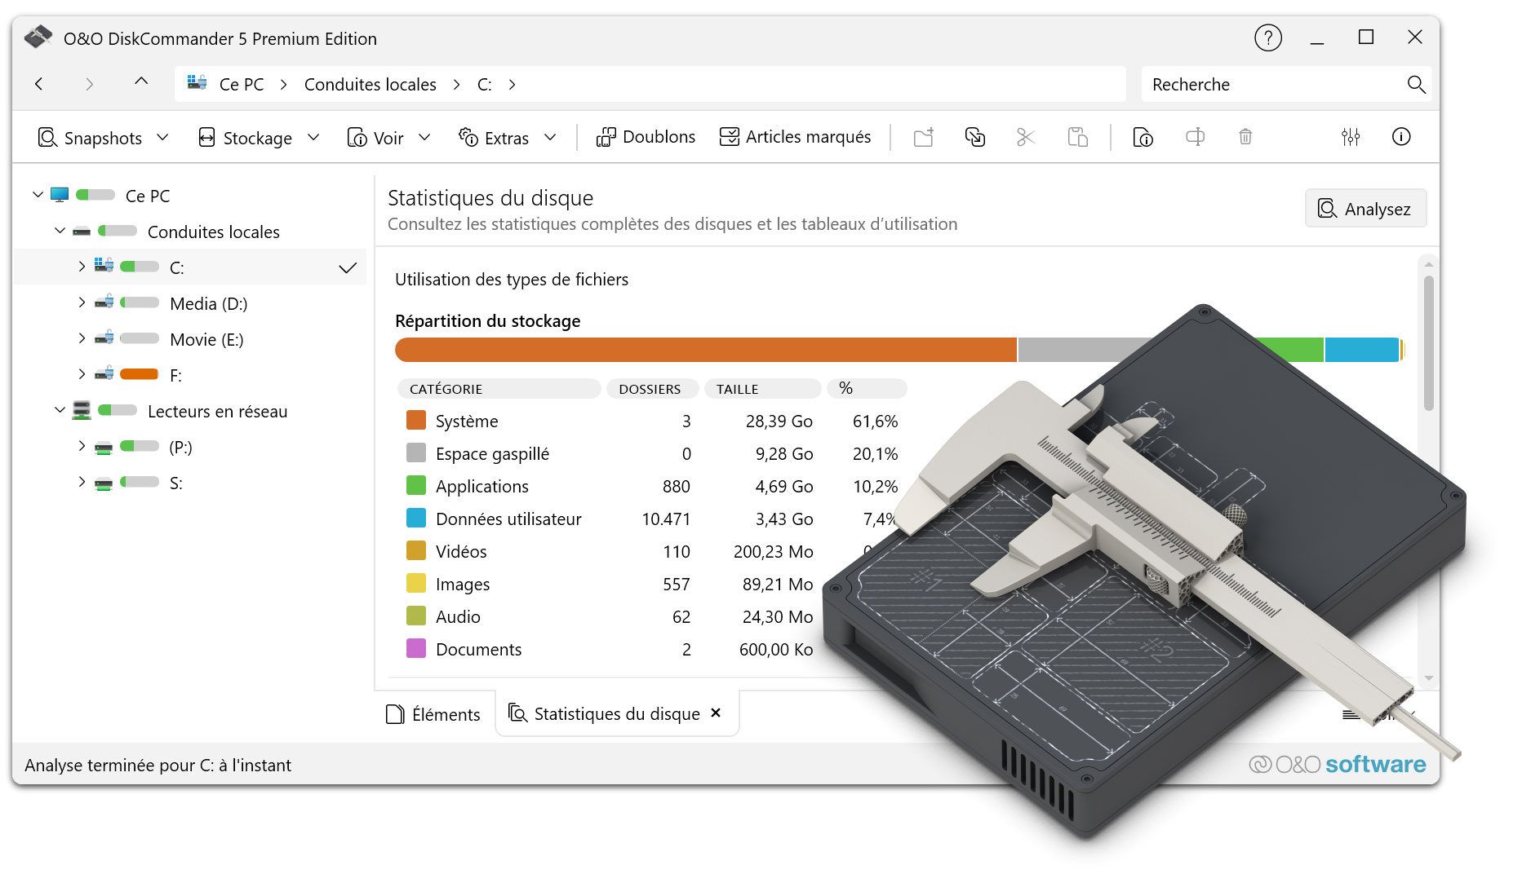This screenshot has height=896, width=1522.
Task: Check the C: drive selection checkmark
Action: [349, 267]
